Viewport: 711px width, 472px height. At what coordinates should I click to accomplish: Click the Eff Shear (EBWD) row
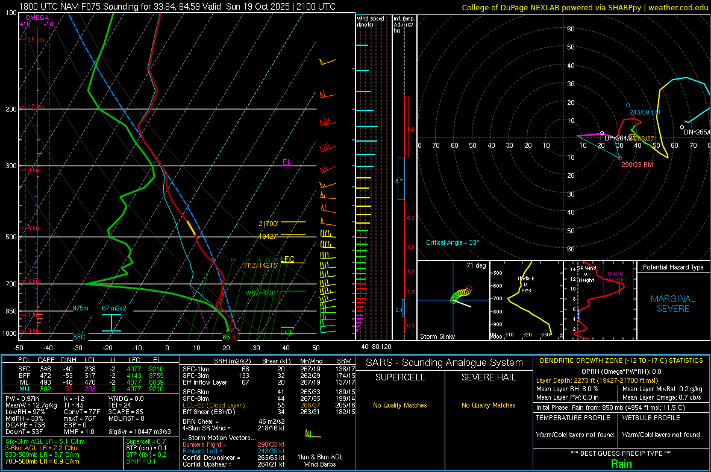[x=269, y=412]
